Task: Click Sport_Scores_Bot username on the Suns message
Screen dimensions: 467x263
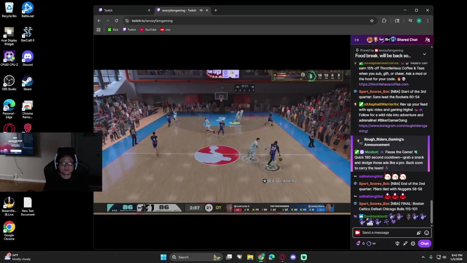Action: [x=374, y=92]
